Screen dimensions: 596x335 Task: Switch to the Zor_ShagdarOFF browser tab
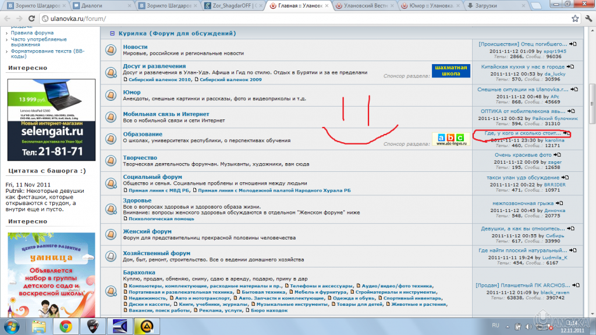(234, 6)
